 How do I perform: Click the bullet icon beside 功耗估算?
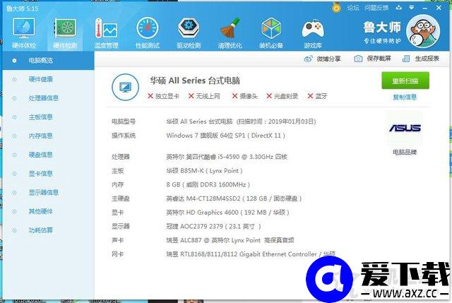point(14,230)
